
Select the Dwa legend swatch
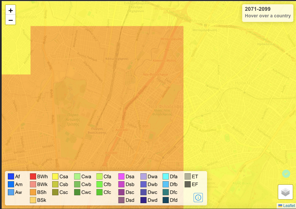143,177
